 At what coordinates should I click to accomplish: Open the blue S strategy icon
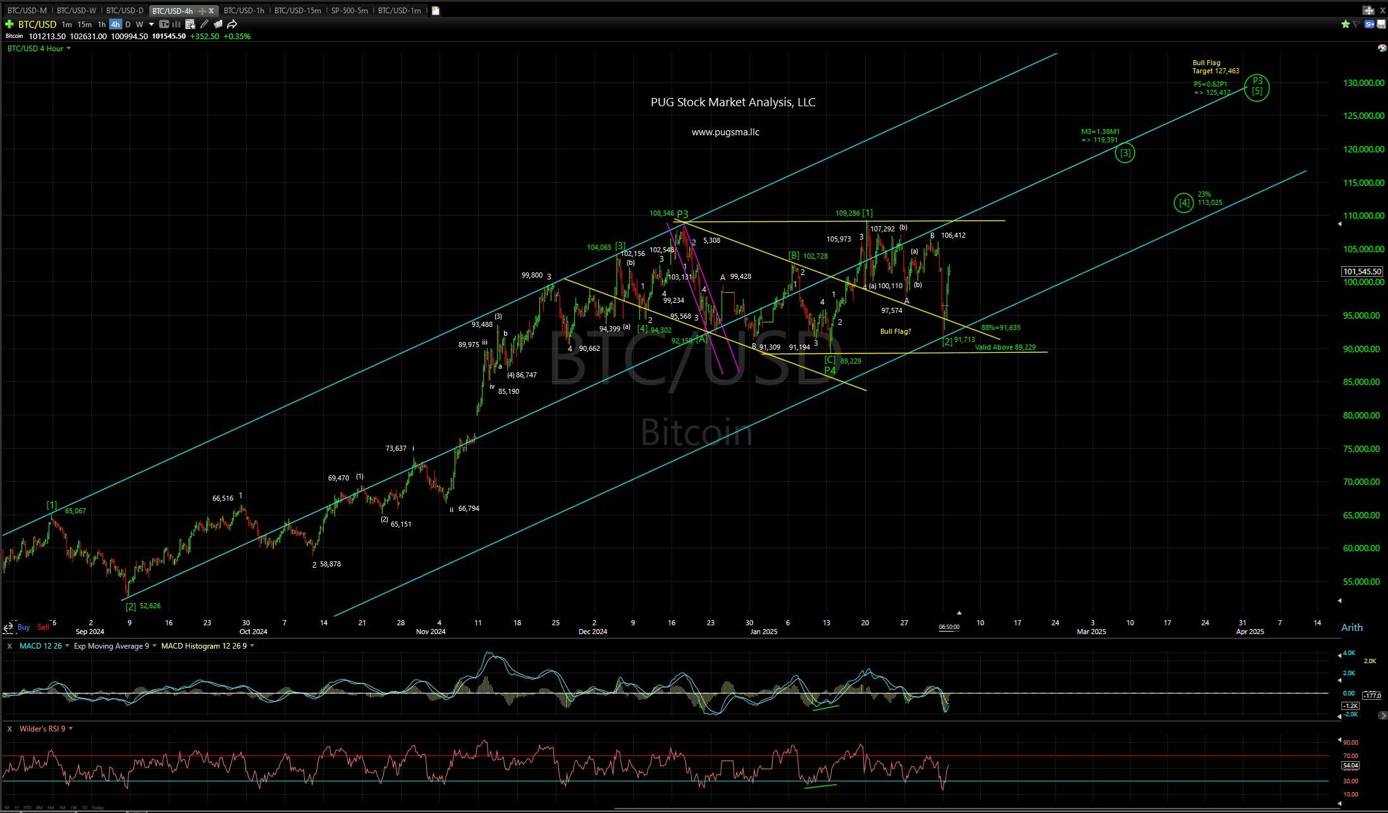click(1368, 24)
